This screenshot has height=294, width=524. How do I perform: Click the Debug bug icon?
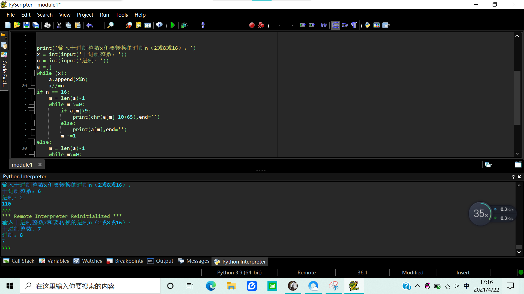coord(184,25)
